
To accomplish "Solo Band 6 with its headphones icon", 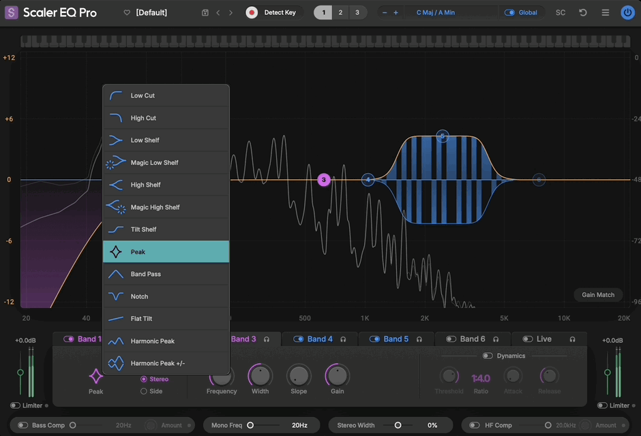I will click(x=496, y=339).
